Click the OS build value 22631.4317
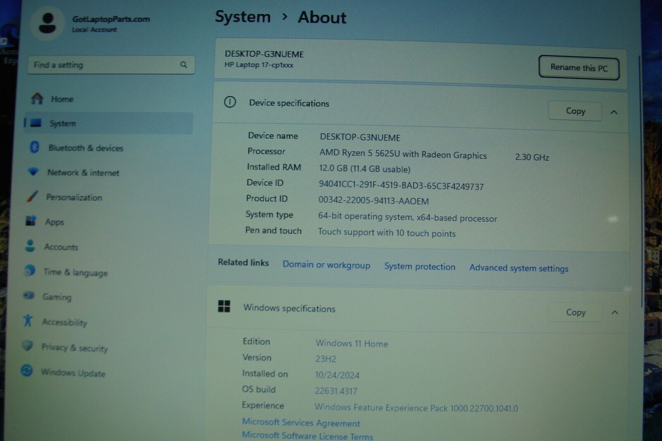The image size is (662, 441). click(x=336, y=391)
